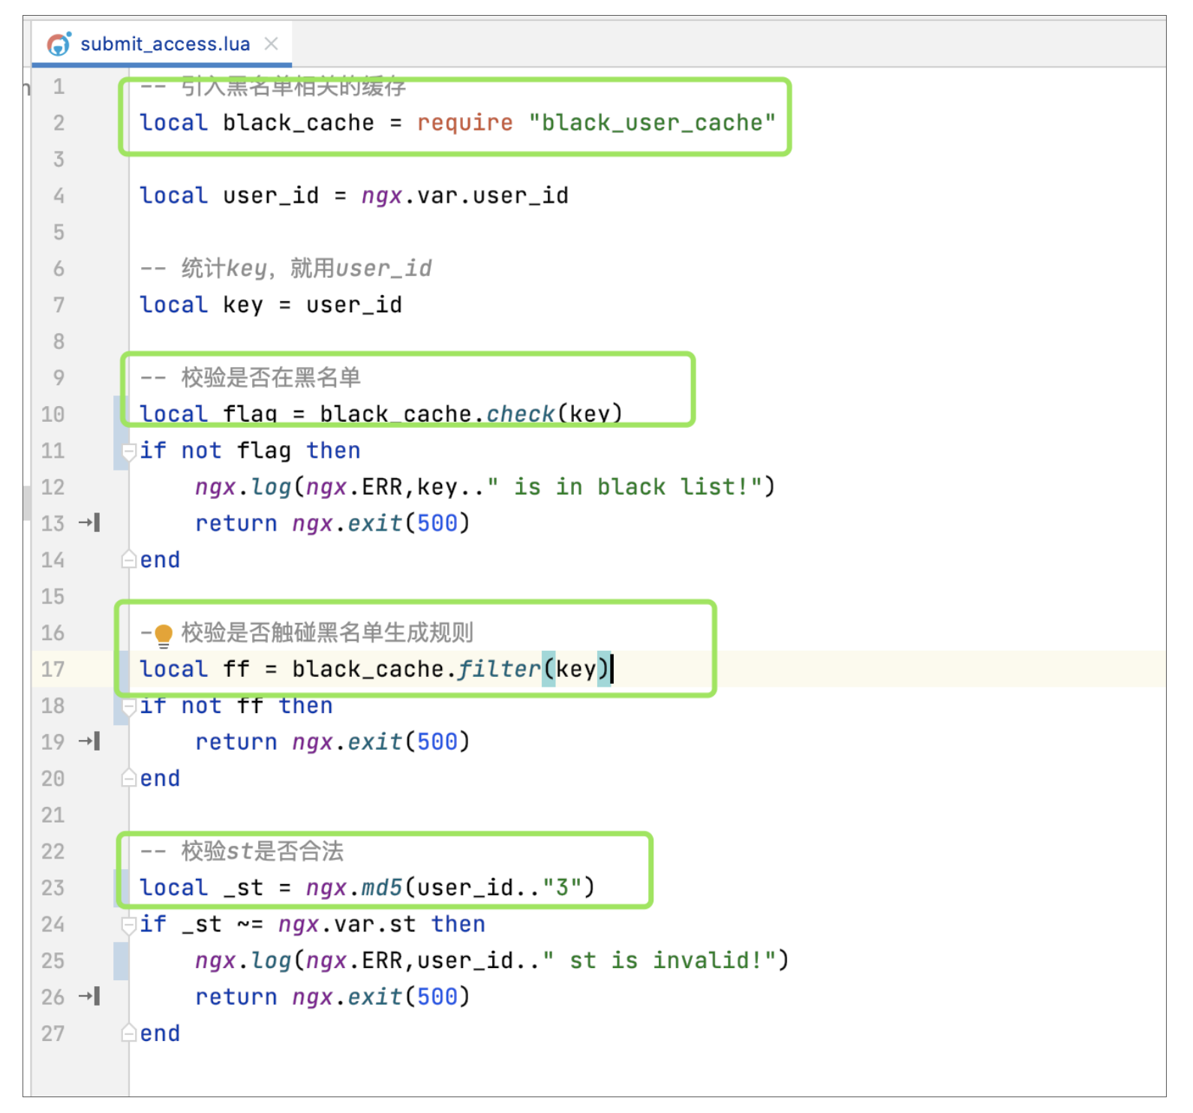Click the md5 function call on line 23

tap(382, 888)
